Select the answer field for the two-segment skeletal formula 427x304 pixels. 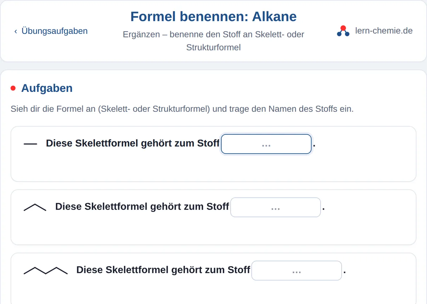[275, 207]
